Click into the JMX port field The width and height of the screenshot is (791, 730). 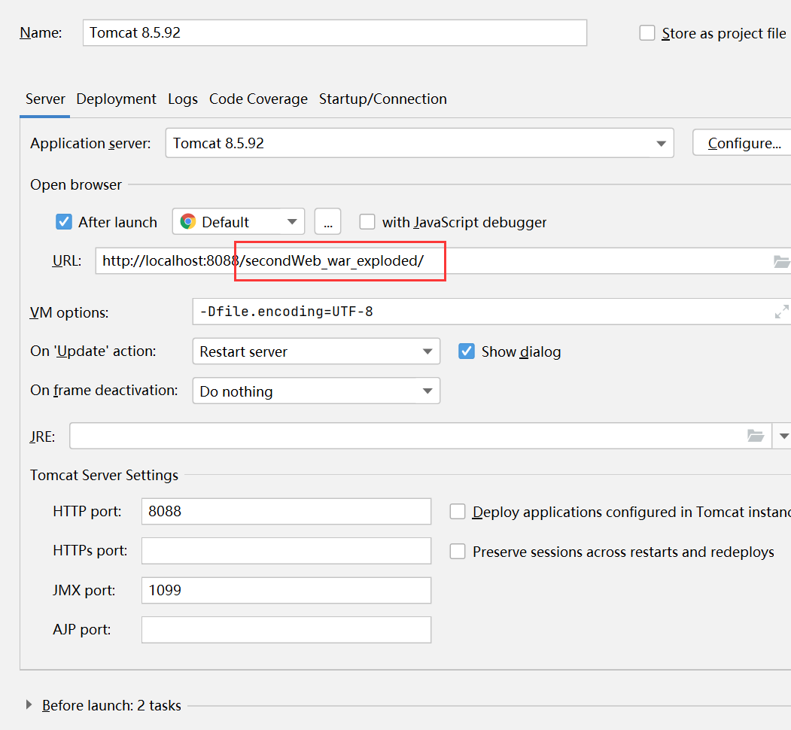286,590
